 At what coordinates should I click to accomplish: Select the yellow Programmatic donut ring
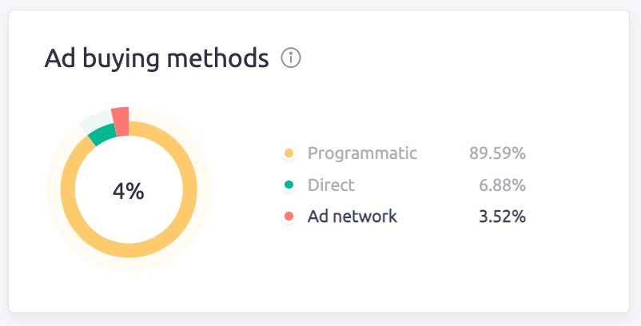[129, 250]
